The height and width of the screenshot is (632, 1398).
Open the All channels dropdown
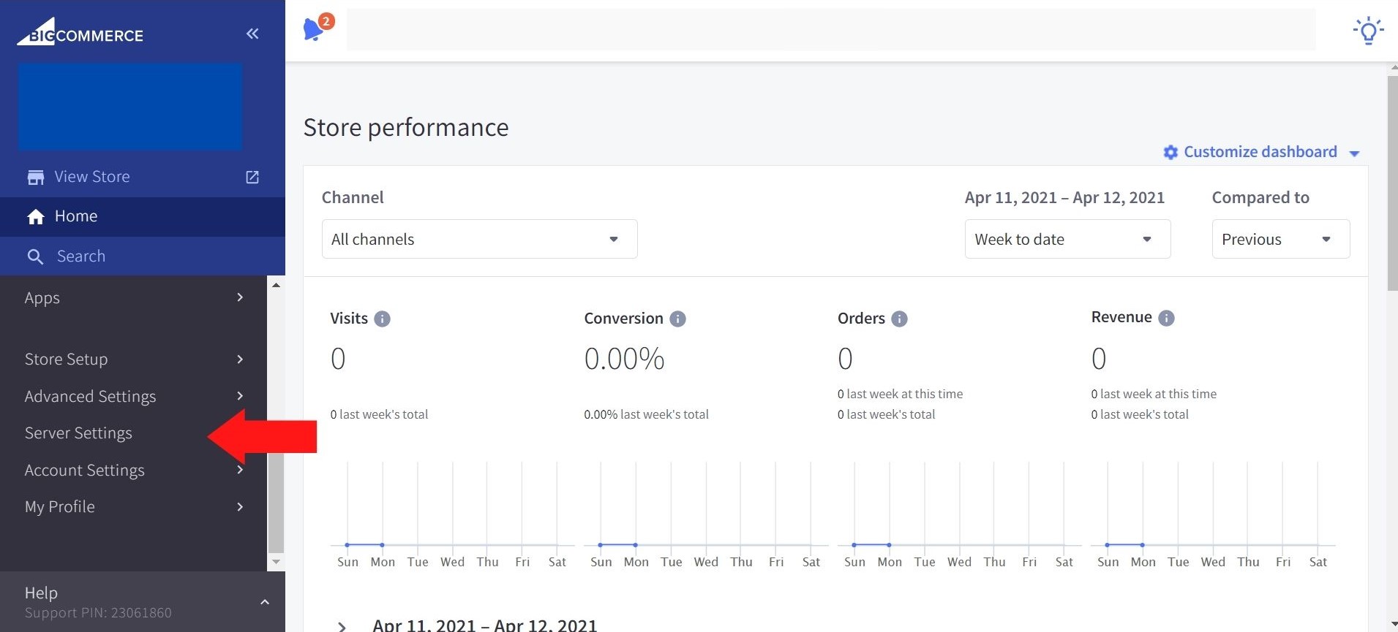[479, 239]
